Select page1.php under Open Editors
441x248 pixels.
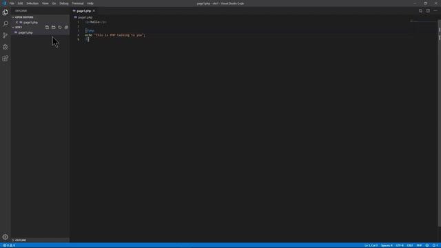[x=30, y=22]
